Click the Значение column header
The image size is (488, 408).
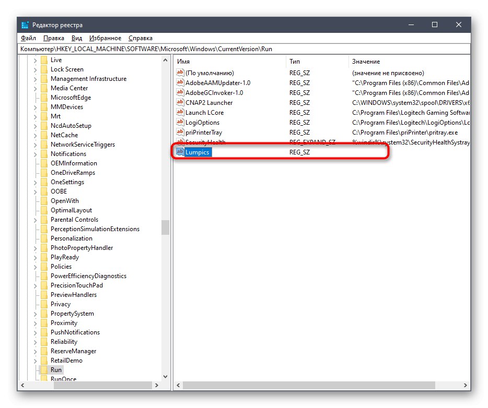coord(409,61)
